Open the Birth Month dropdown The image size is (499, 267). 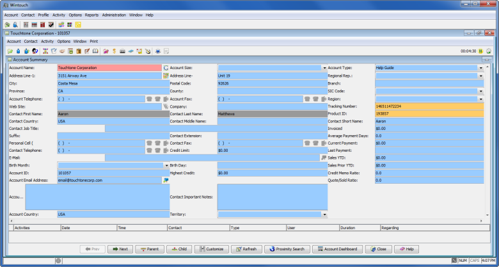[166, 166]
